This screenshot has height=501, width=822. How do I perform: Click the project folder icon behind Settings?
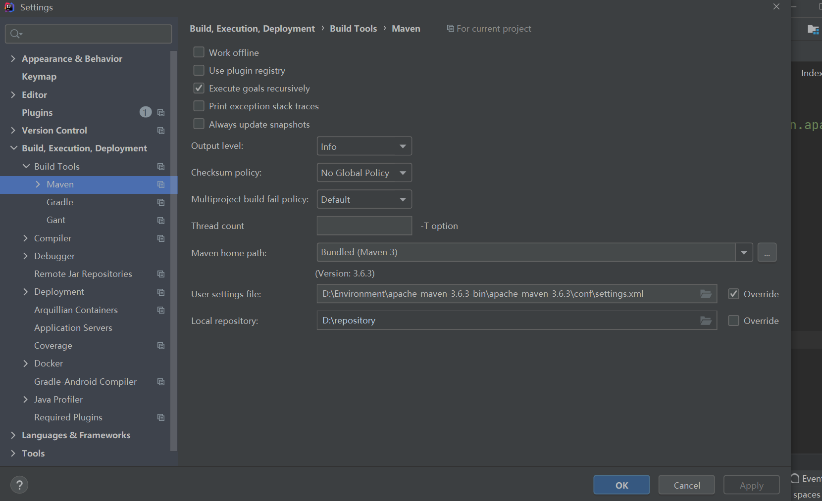(813, 29)
